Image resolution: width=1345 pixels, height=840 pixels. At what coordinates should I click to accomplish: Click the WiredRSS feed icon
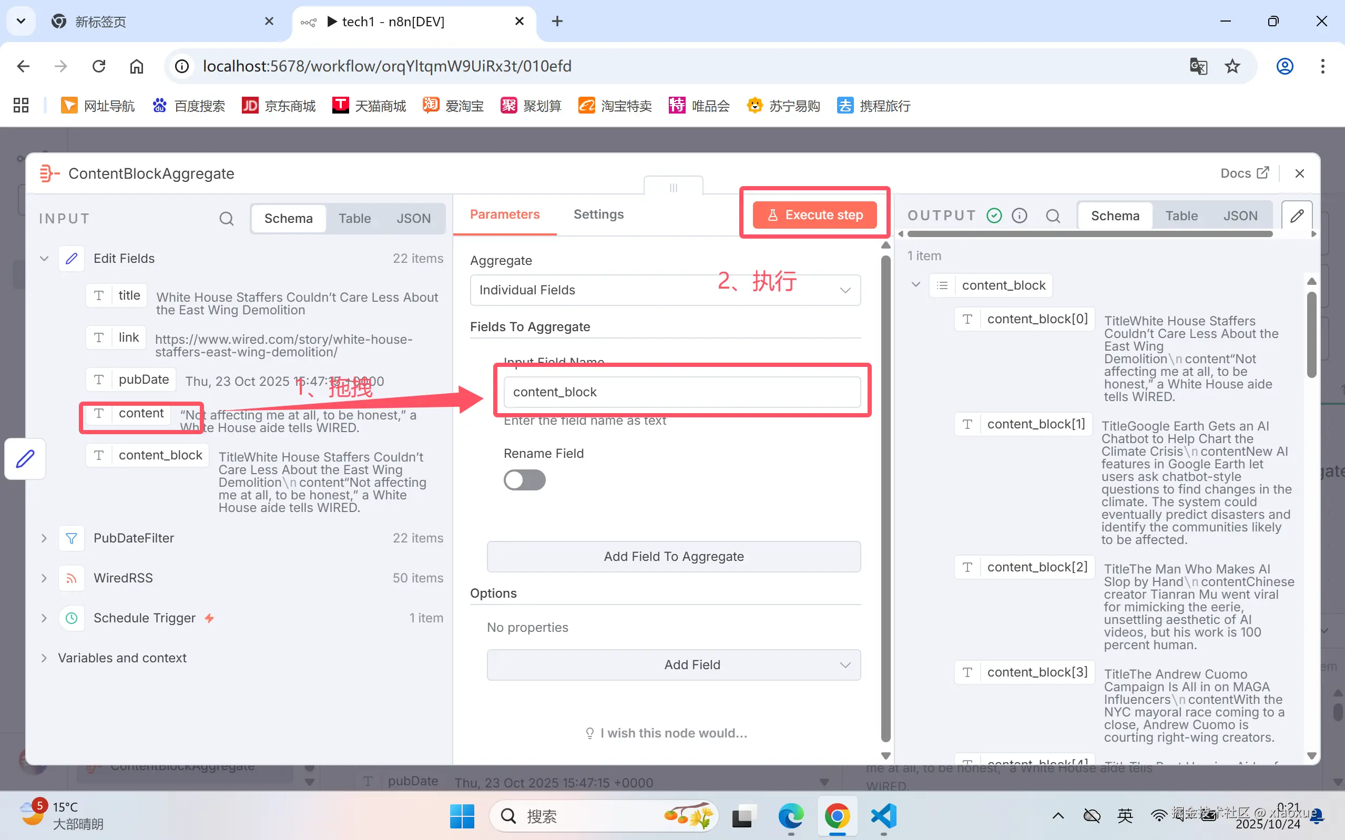point(72,578)
